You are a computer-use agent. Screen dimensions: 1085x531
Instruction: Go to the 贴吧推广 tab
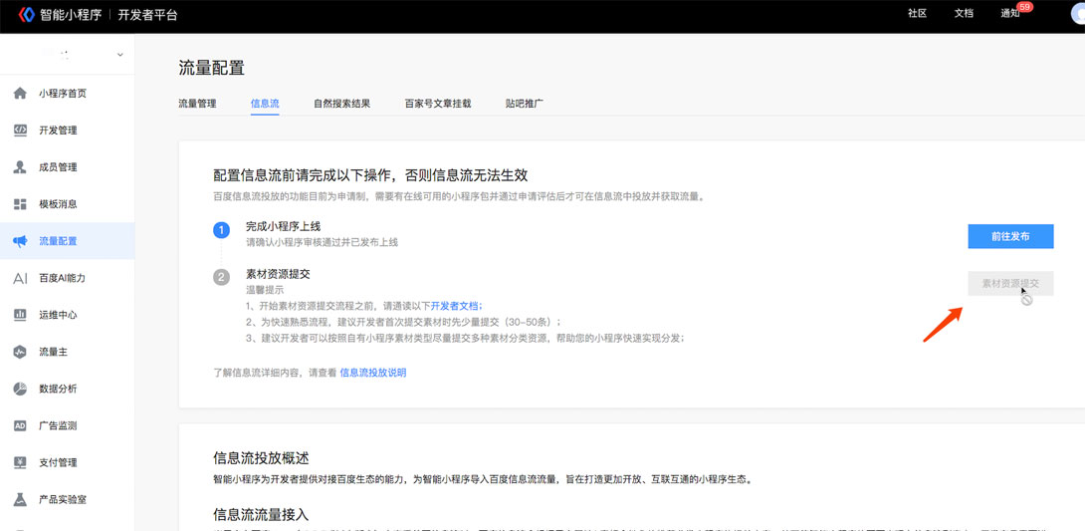tap(524, 104)
